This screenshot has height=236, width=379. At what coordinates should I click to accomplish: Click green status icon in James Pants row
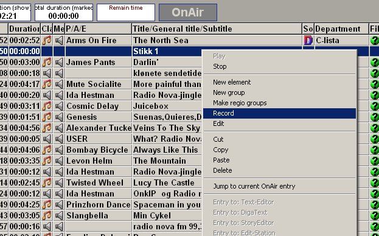tap(374, 62)
